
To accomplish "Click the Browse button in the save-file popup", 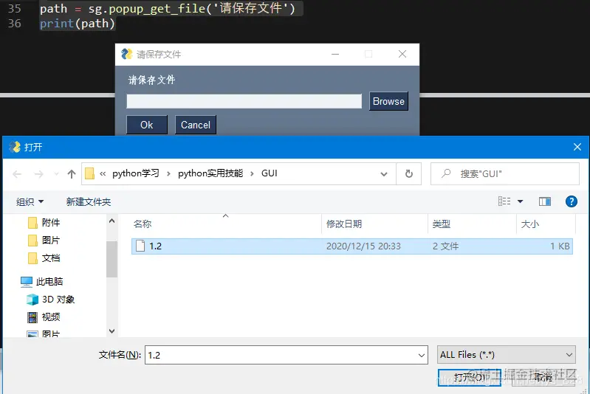I will (x=388, y=101).
